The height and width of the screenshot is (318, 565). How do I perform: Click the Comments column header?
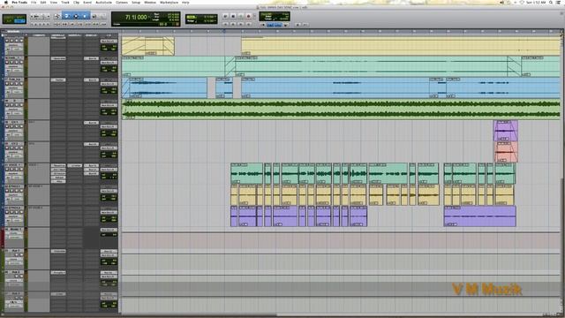pyautogui.click(x=39, y=35)
